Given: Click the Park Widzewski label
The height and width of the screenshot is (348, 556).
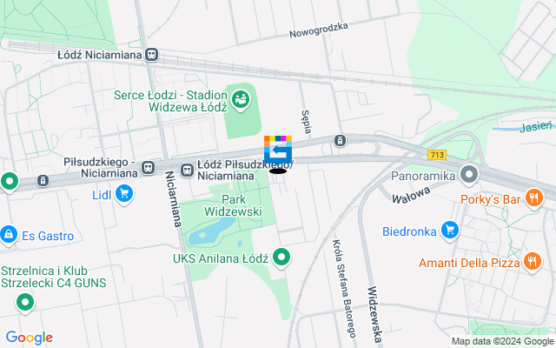Looking at the screenshot, I should coord(233,205).
